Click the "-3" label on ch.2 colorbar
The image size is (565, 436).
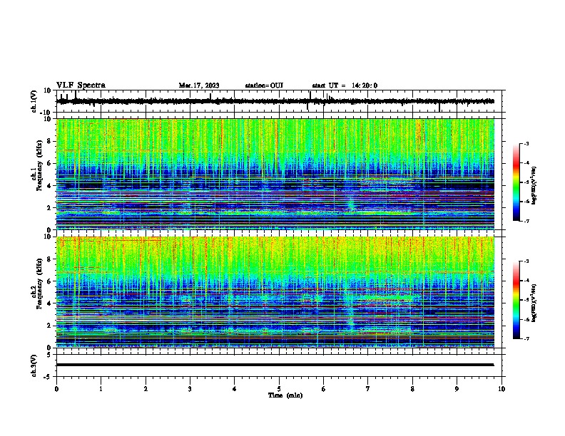pyautogui.click(x=526, y=261)
